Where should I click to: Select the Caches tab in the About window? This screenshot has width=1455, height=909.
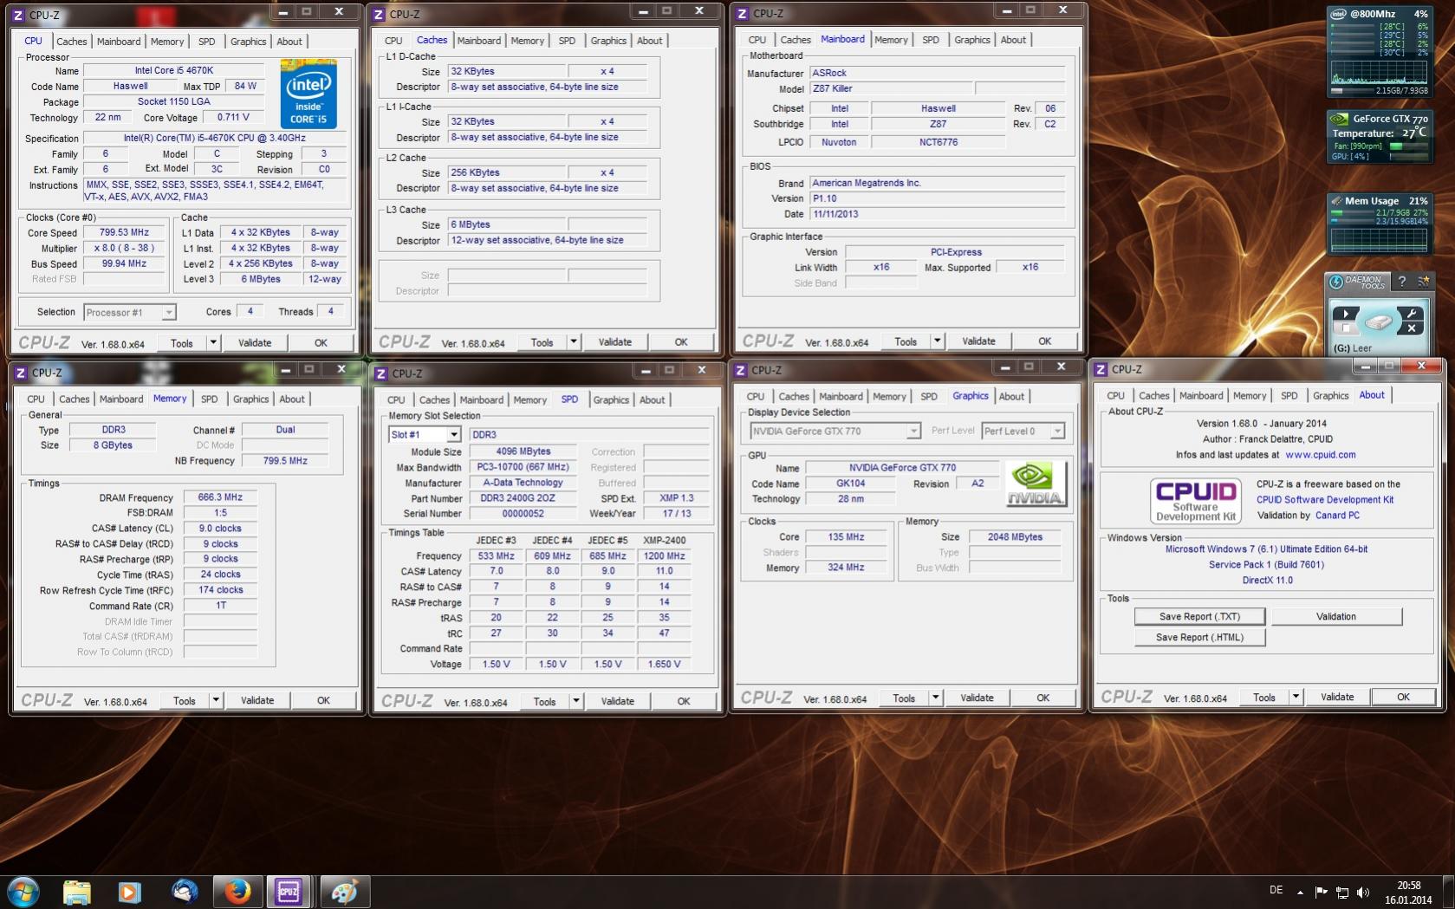point(1154,396)
